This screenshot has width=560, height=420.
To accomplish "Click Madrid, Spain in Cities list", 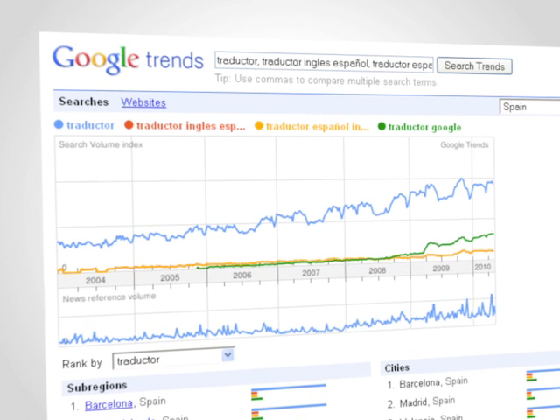I will 427,402.
